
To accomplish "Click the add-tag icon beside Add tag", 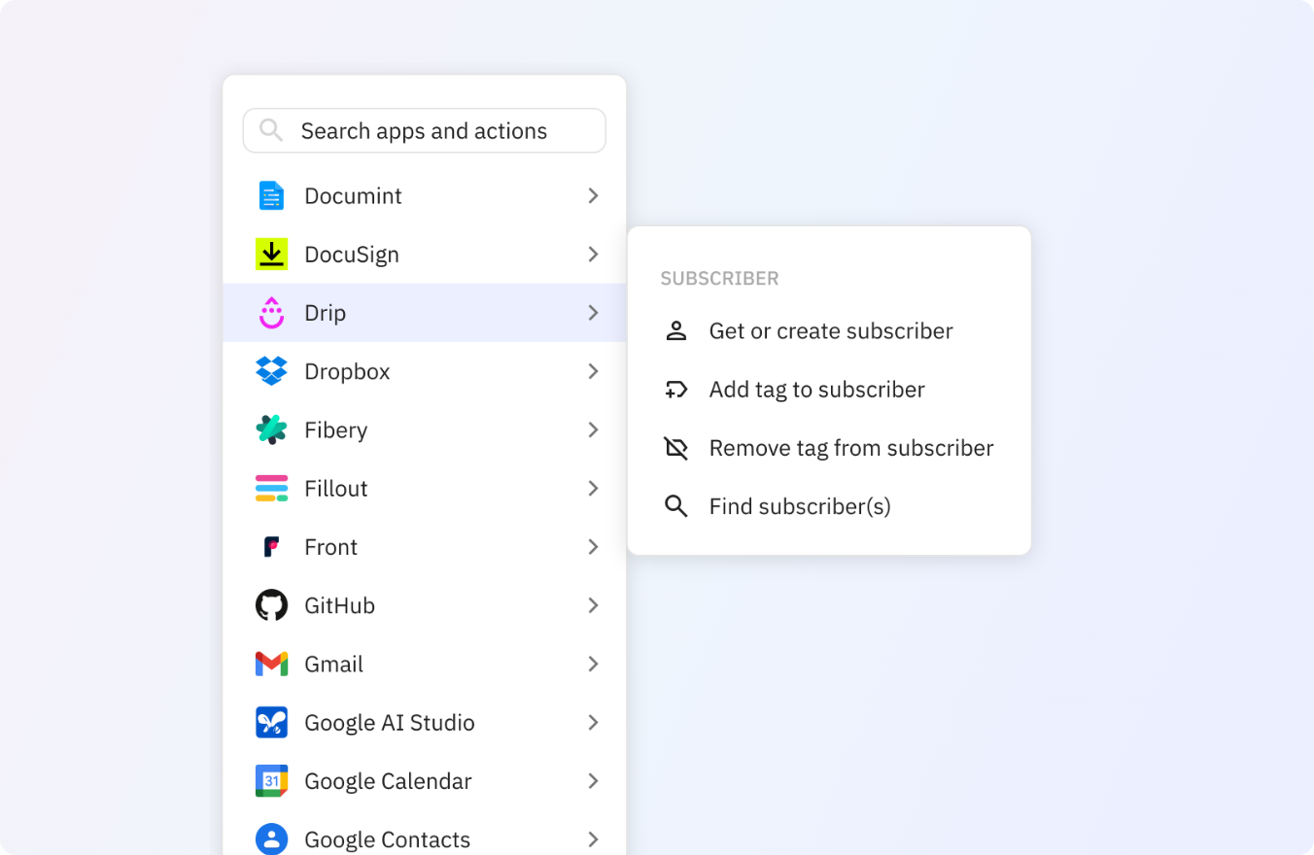I will click(675, 390).
